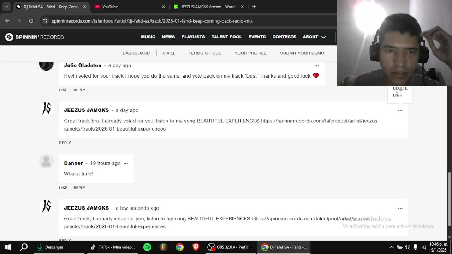Open options on first JEEZUS JAMCKS comment

(x=400, y=111)
